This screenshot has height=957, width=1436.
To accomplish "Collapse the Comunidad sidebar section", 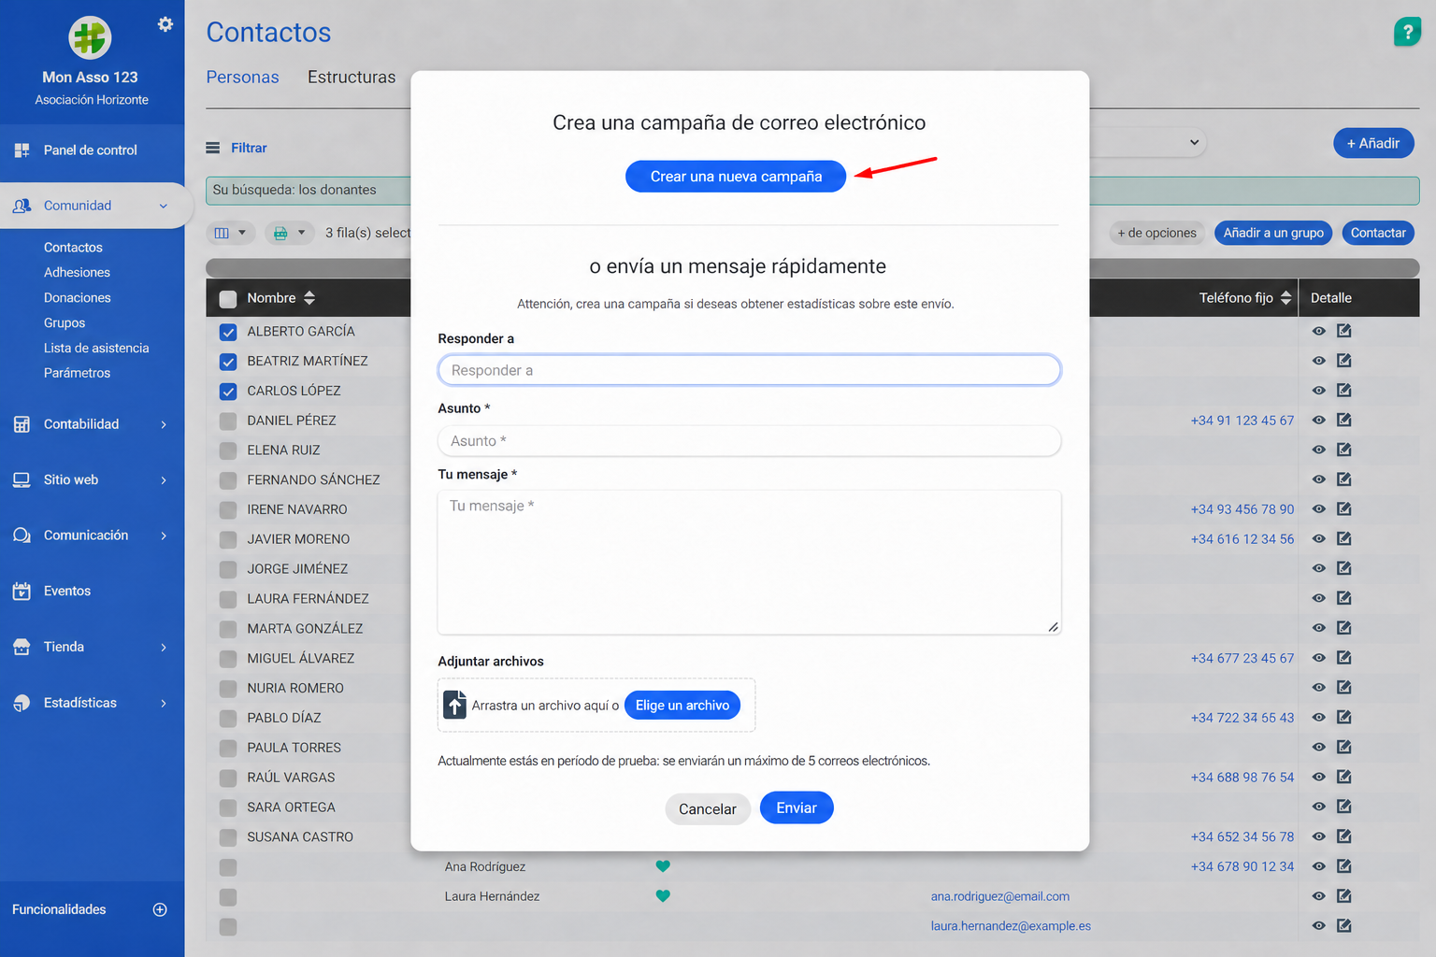I will tap(164, 206).
